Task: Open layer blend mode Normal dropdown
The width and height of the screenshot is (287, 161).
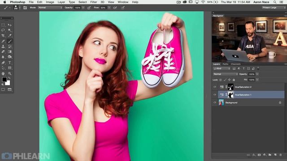Action: coord(226,74)
